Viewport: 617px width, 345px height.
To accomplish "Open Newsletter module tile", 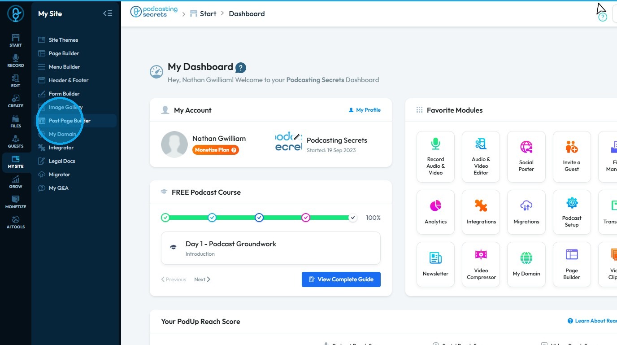I will pyautogui.click(x=435, y=265).
